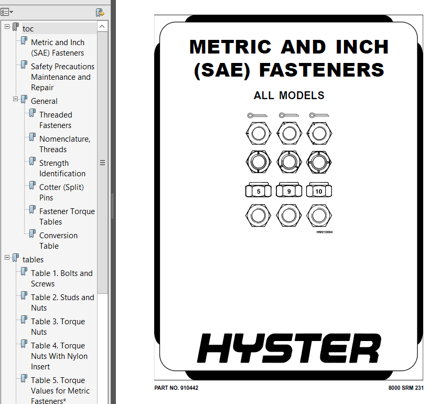Click the bookmarks panel scroll up arrow
This screenshot has height=404, width=440.
(102, 26)
